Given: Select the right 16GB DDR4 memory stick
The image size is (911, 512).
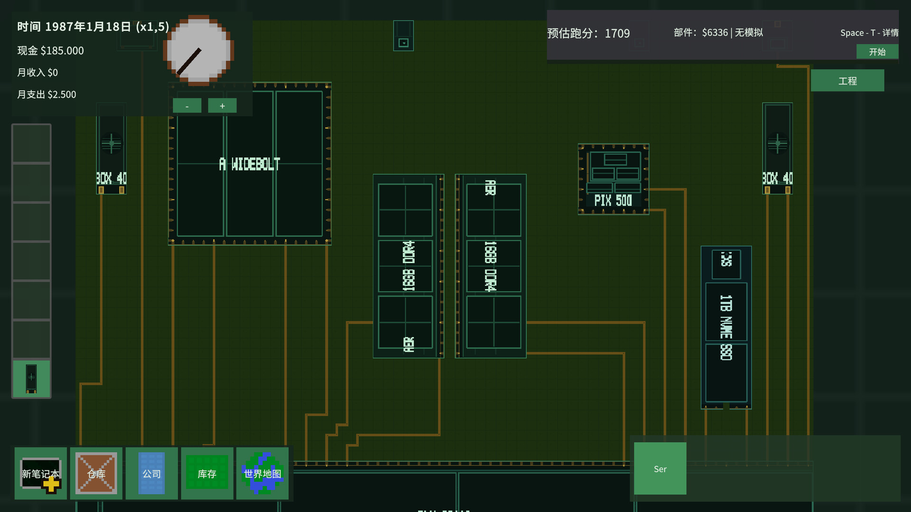Looking at the screenshot, I should [x=491, y=266].
